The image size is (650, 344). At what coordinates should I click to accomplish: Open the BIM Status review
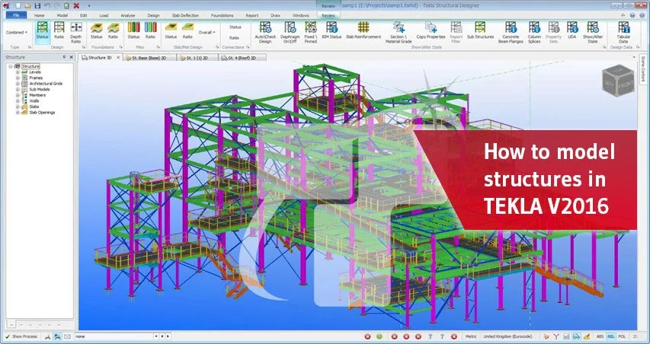[x=331, y=31]
